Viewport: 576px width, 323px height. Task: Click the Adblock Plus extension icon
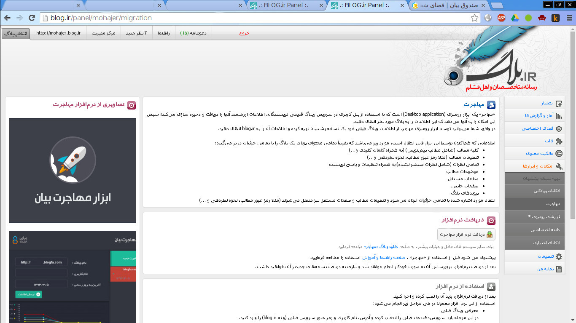[501, 18]
